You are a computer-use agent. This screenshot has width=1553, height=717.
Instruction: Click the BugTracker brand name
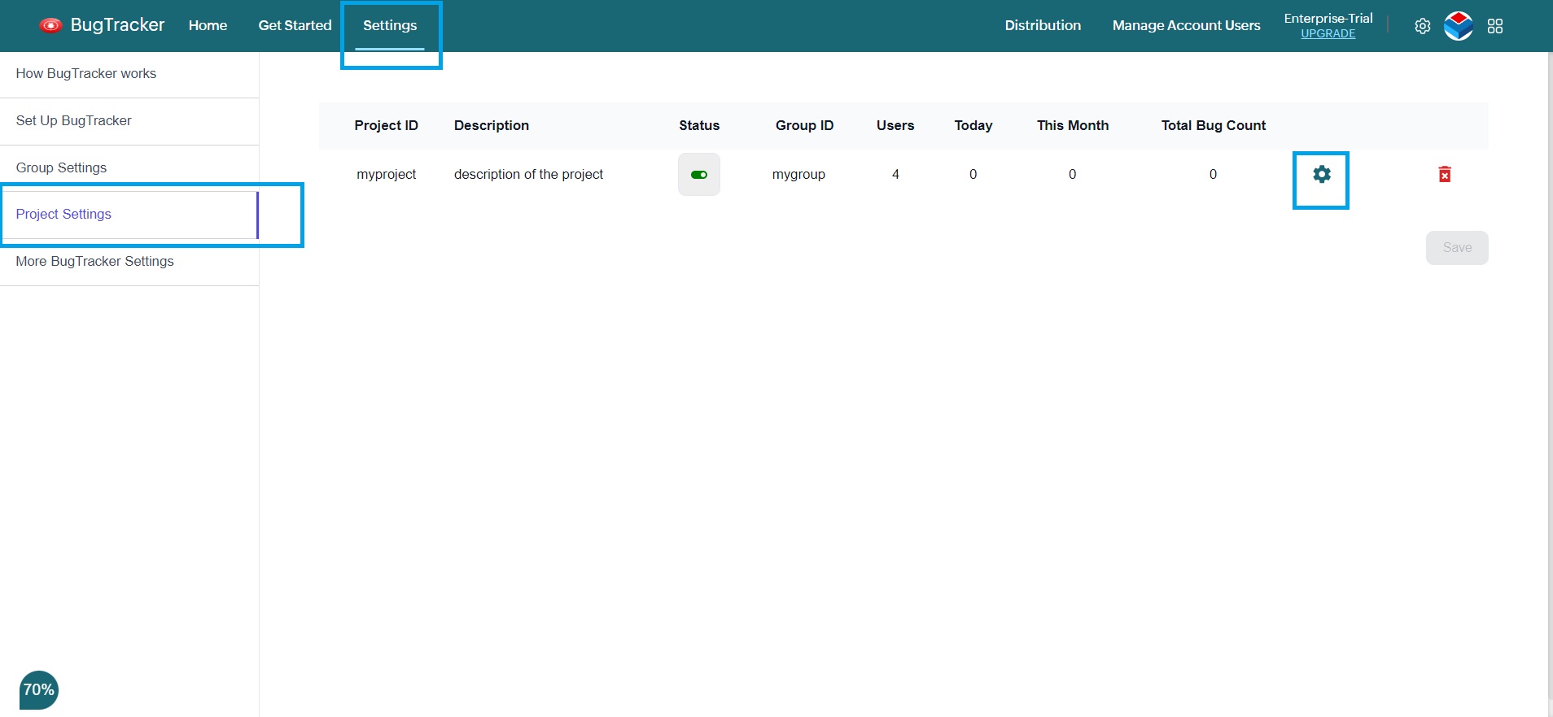pos(117,25)
